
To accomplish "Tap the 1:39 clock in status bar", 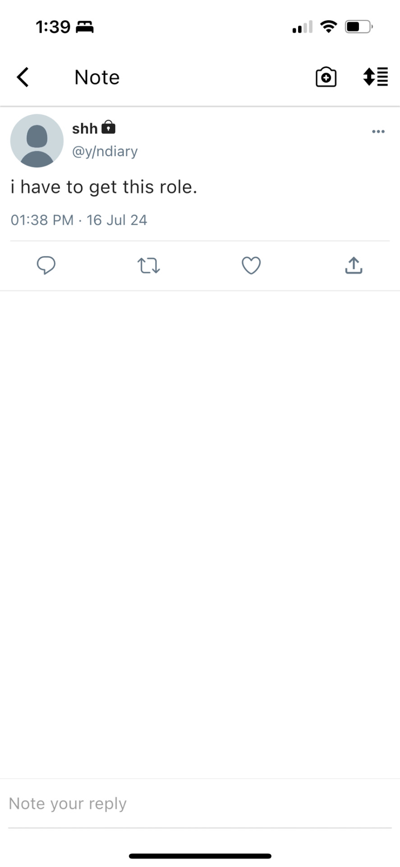I will click(x=53, y=27).
